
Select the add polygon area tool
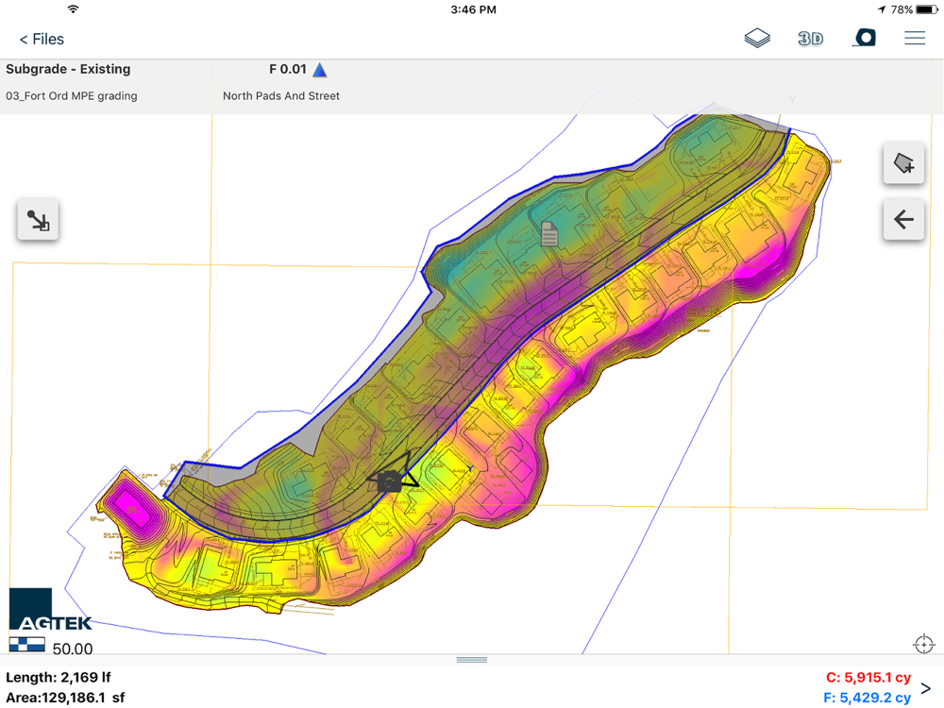pyautogui.click(x=903, y=163)
